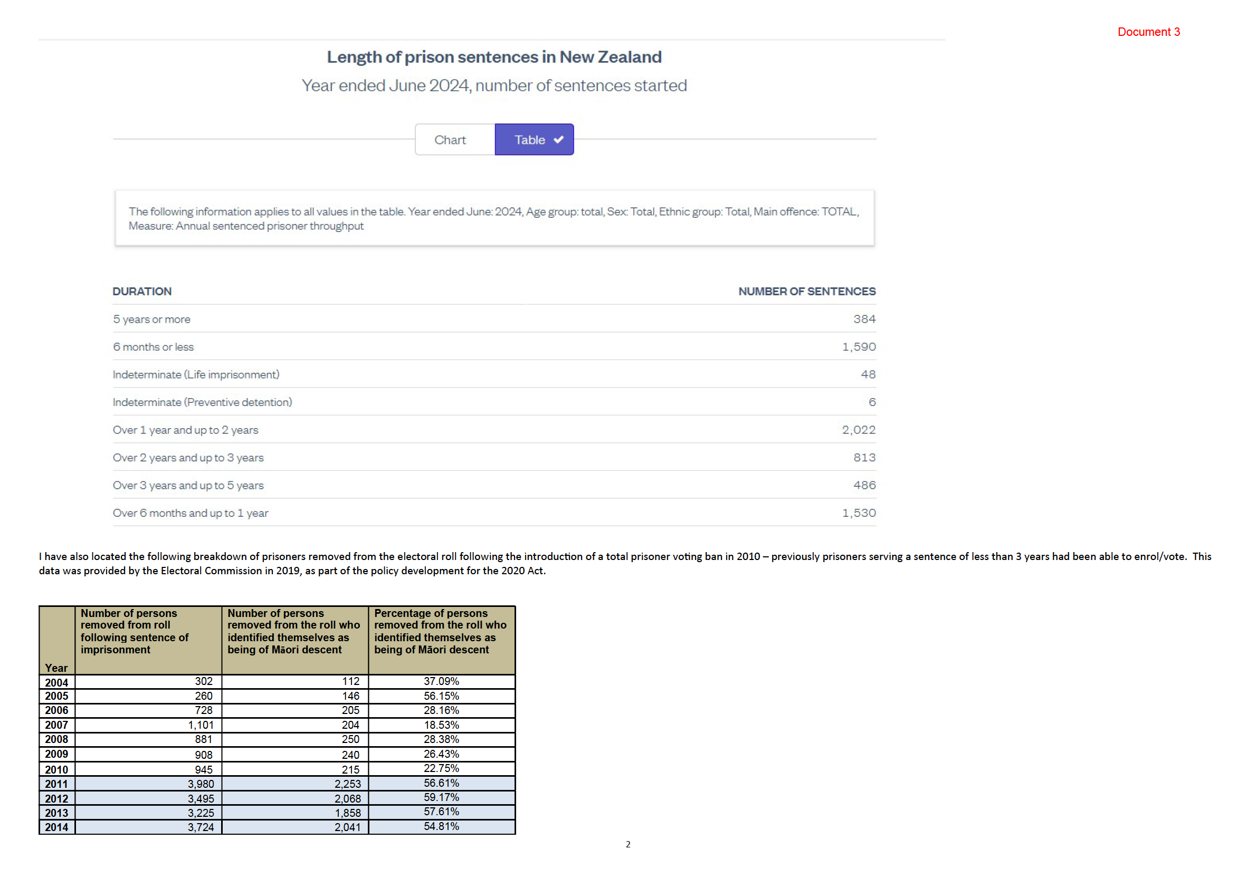Click the checkmark icon on the Table tab
This screenshot has width=1256, height=888.
[x=558, y=139]
